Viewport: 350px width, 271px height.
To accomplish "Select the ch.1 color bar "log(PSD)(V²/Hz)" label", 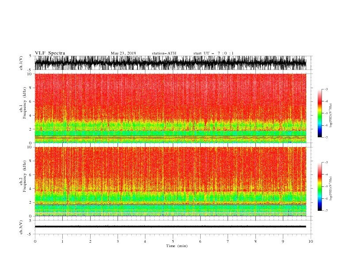I will [x=331, y=116].
